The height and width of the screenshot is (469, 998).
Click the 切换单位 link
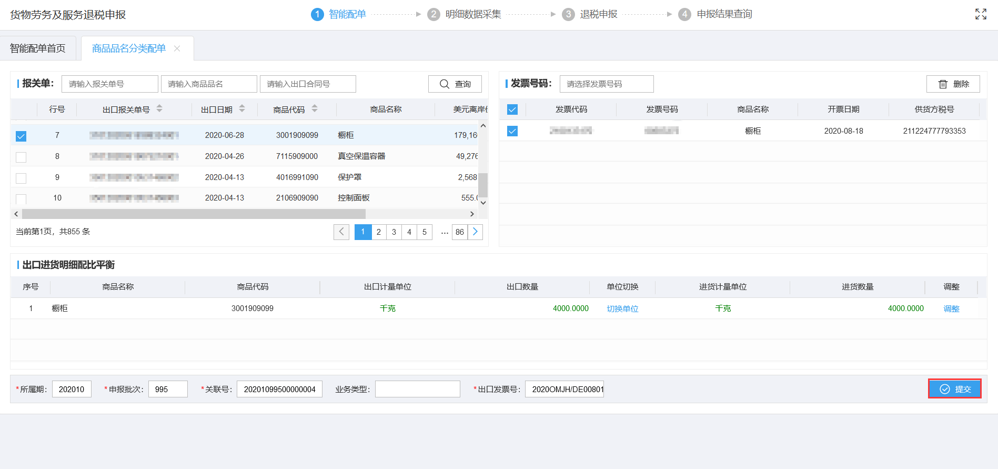coord(622,308)
